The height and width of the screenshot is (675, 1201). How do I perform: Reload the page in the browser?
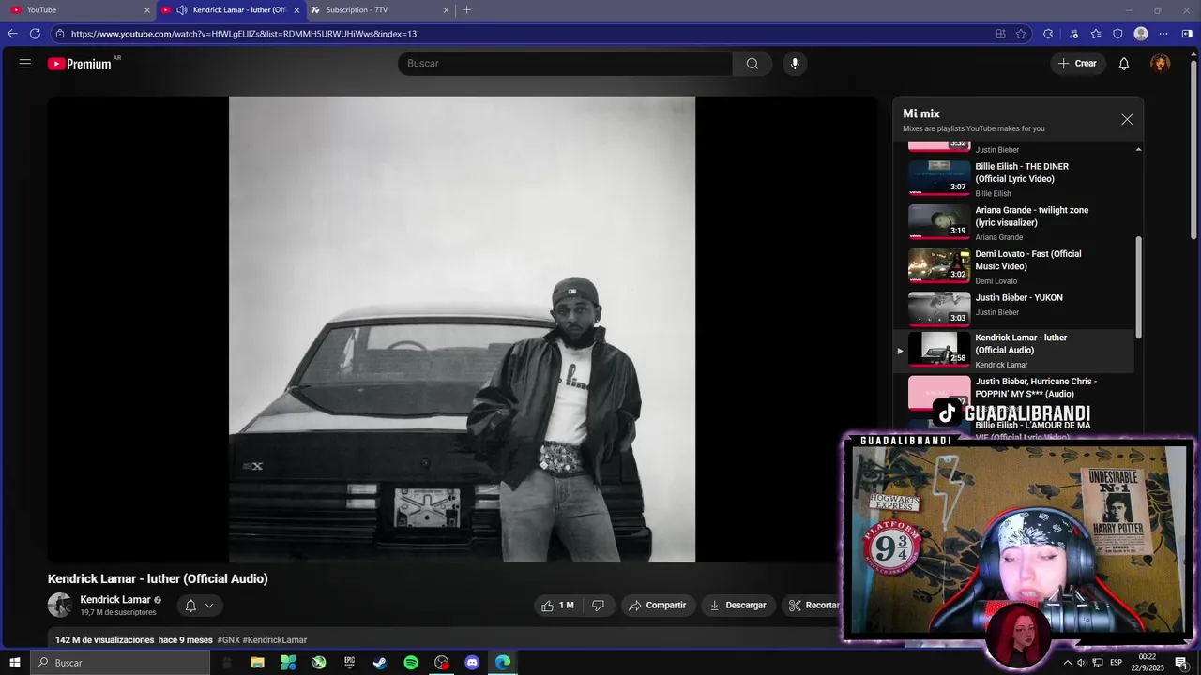tap(35, 34)
